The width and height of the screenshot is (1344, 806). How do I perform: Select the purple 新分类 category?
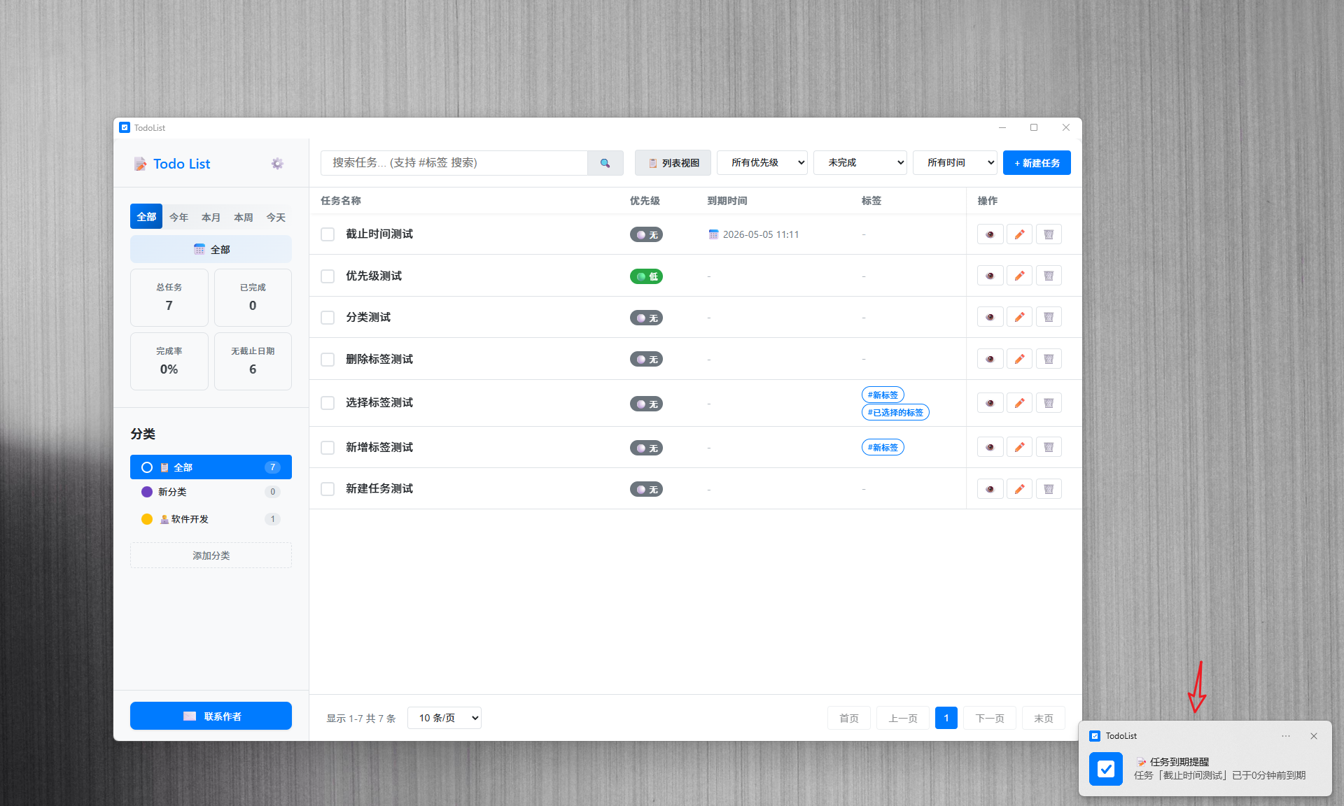211,492
